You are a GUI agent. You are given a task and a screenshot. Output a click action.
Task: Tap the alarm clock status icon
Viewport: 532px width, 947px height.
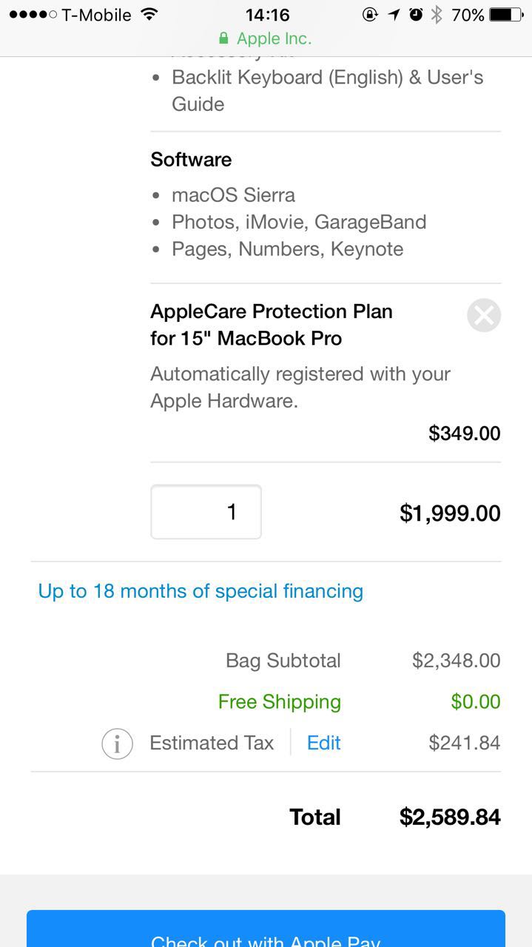click(x=416, y=15)
